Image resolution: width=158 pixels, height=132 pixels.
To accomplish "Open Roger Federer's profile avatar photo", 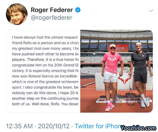I will [x=16, y=14].
